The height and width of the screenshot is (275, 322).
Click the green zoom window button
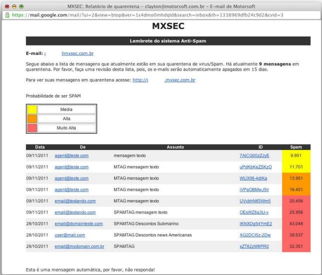[21, 5]
